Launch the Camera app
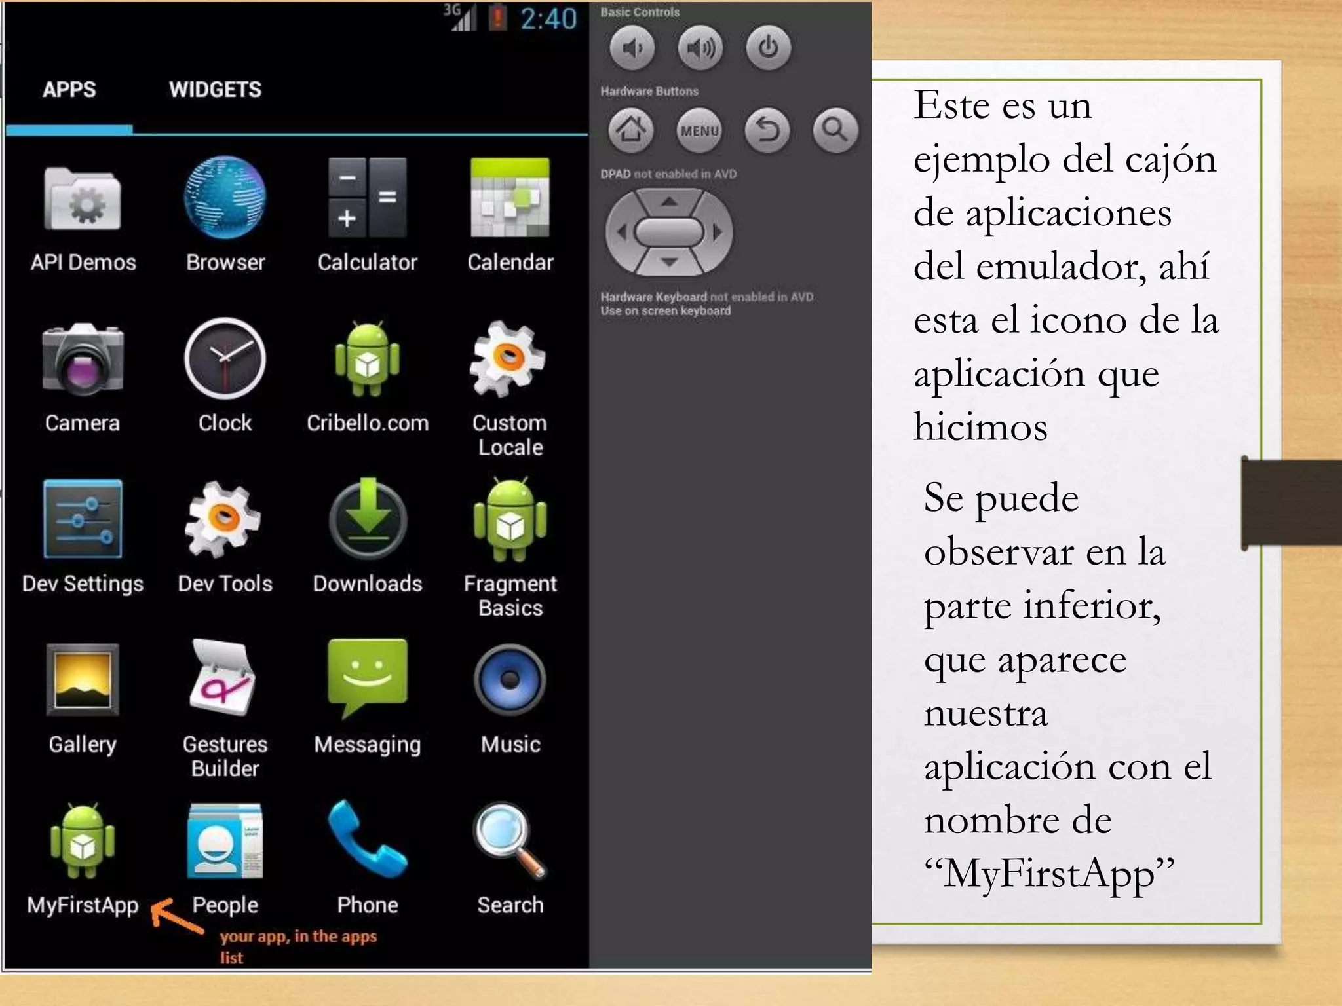 (x=83, y=378)
